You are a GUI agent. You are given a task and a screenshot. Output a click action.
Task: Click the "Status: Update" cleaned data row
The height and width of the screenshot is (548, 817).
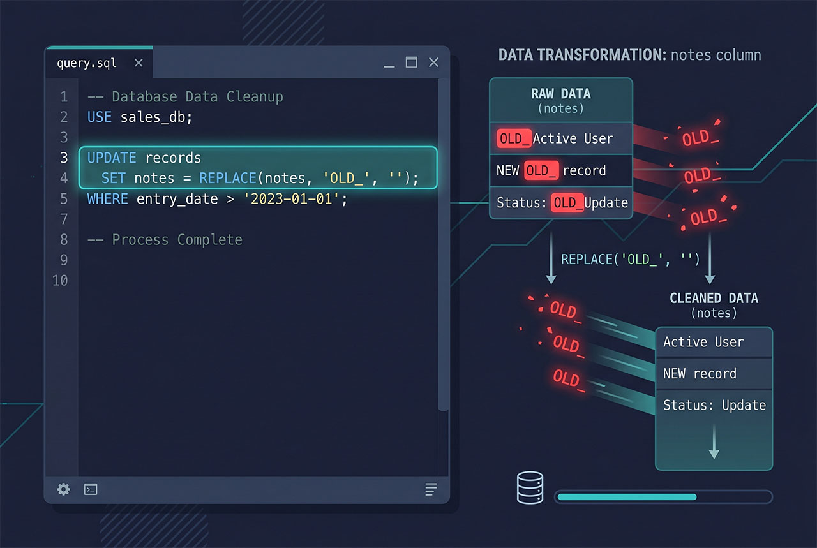tap(714, 405)
